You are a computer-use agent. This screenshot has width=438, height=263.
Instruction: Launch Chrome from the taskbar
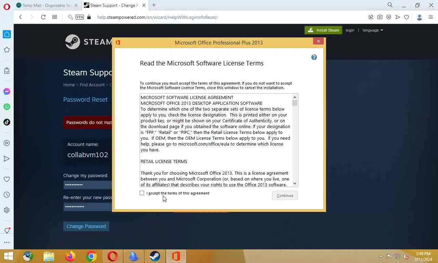[x=91, y=256]
